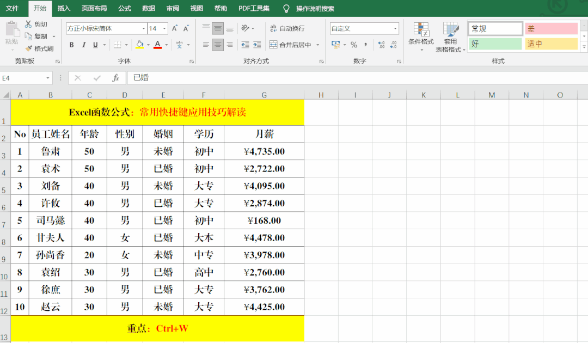This screenshot has height=343, width=588.
Task: Align text to bottom of cell
Action: pyautogui.click(x=230, y=28)
